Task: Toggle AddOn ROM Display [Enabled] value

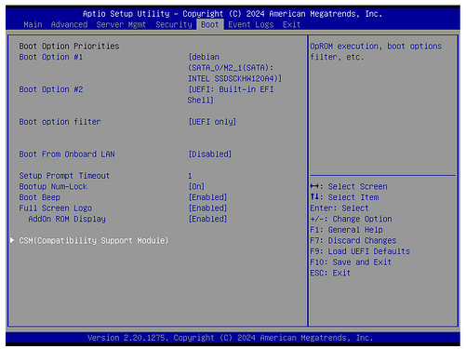Action: click(207, 219)
